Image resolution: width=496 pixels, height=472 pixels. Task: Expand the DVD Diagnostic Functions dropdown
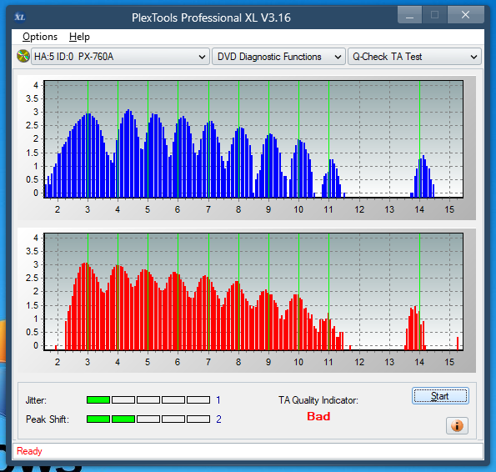coord(278,57)
